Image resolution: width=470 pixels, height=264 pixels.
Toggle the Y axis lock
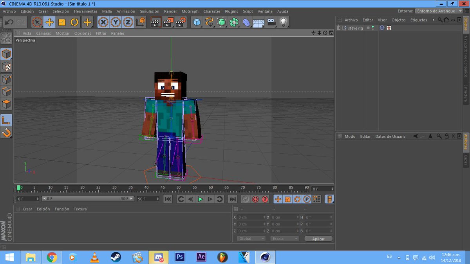(x=116, y=22)
